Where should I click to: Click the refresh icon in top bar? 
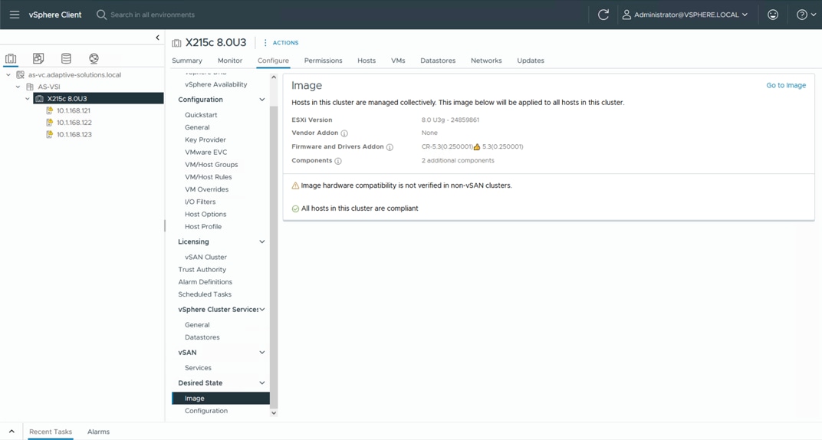tap(603, 15)
